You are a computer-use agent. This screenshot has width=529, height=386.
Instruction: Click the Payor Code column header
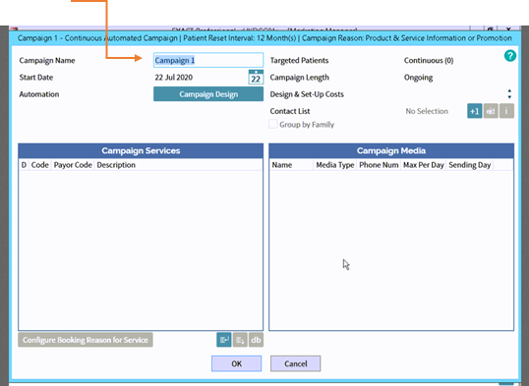(73, 165)
